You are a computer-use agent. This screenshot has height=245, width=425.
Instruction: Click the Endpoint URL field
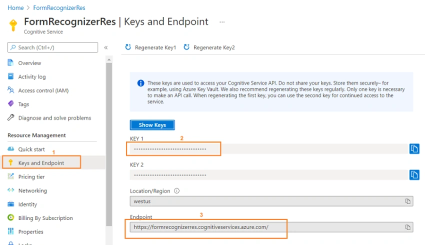click(x=271, y=227)
